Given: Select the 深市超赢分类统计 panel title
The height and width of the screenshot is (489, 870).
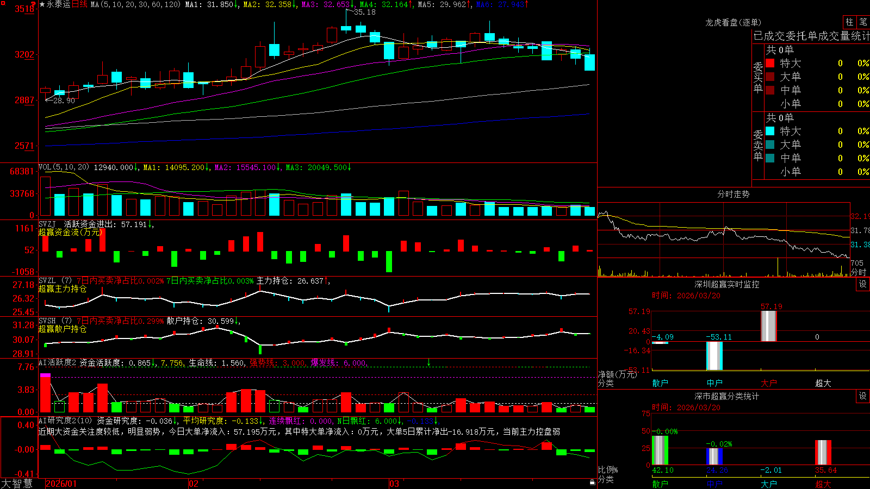Looking at the screenshot, I should (x=726, y=396).
